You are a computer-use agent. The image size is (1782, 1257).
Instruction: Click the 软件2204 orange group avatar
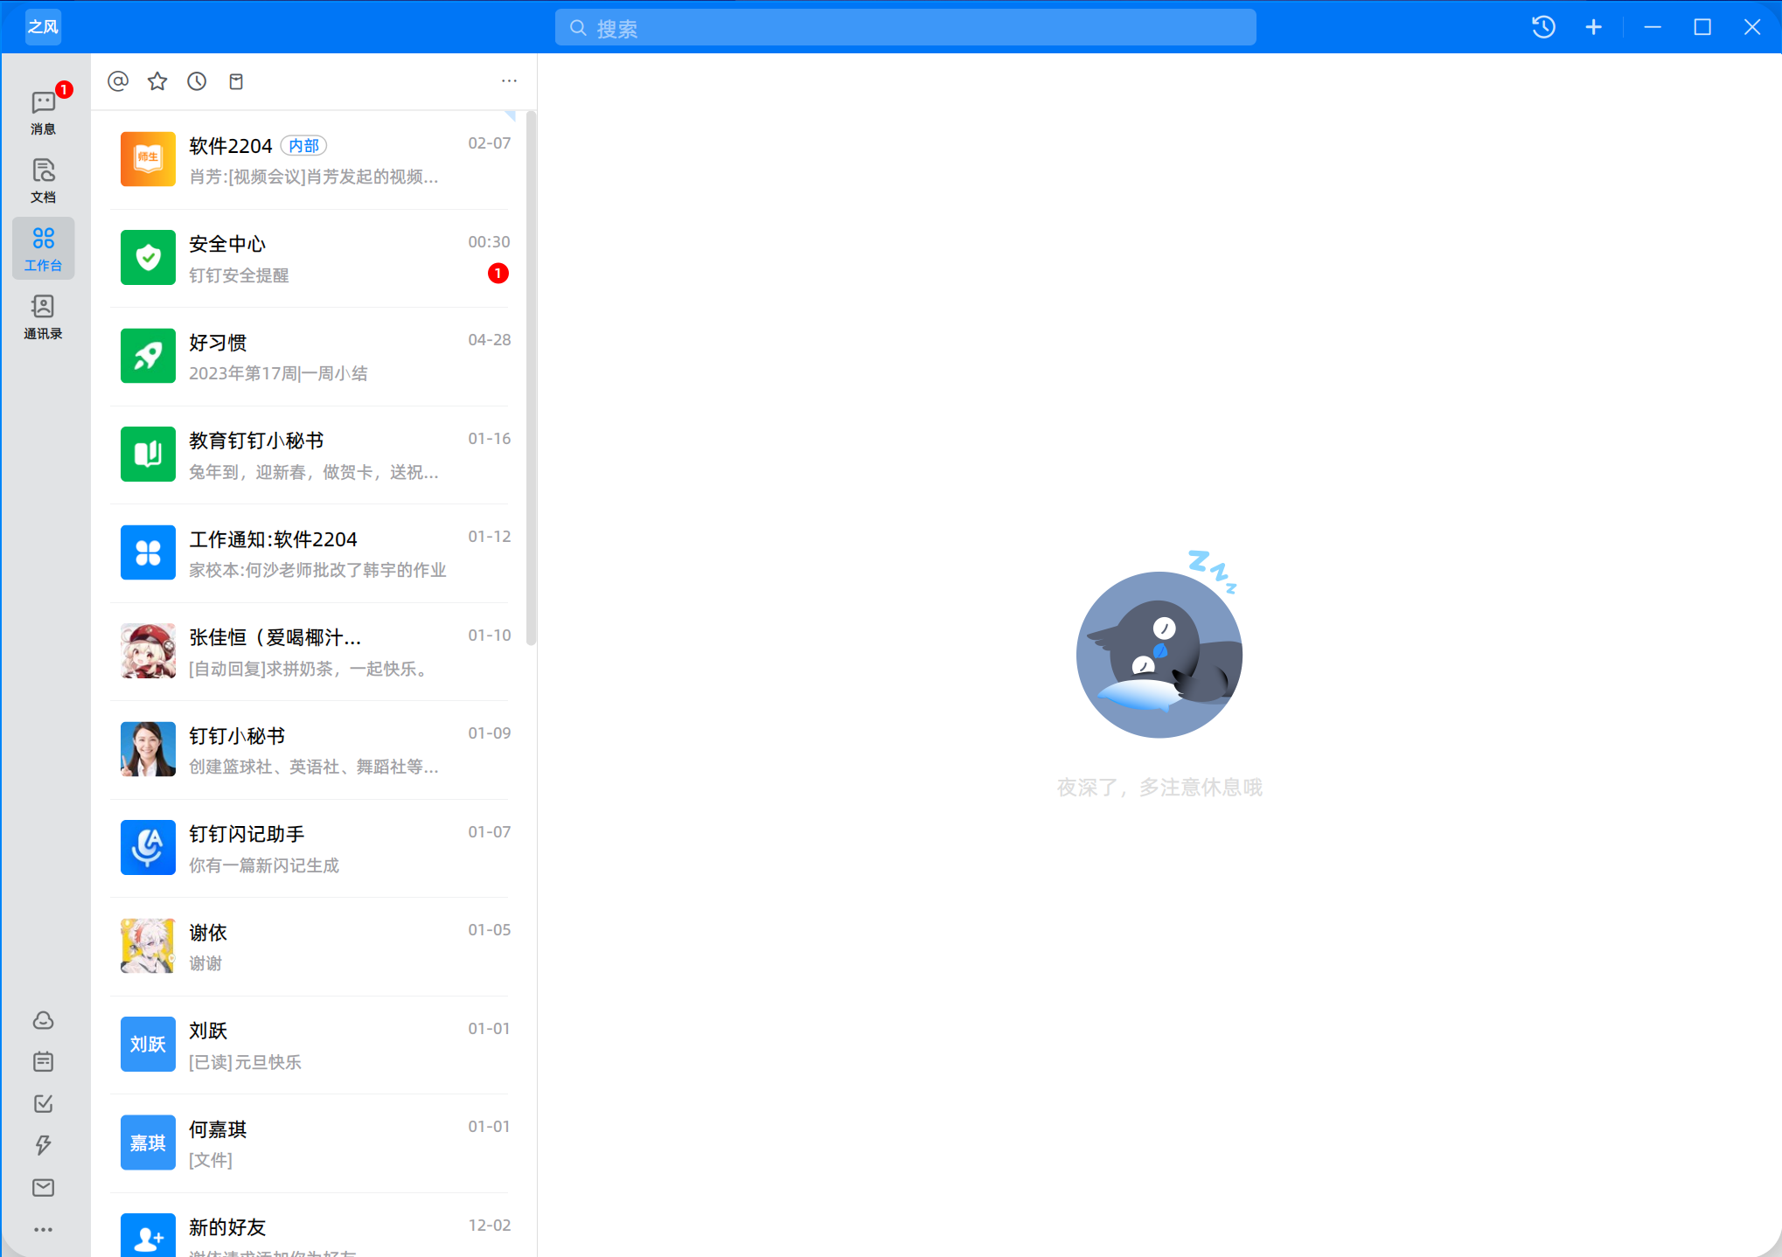(148, 159)
